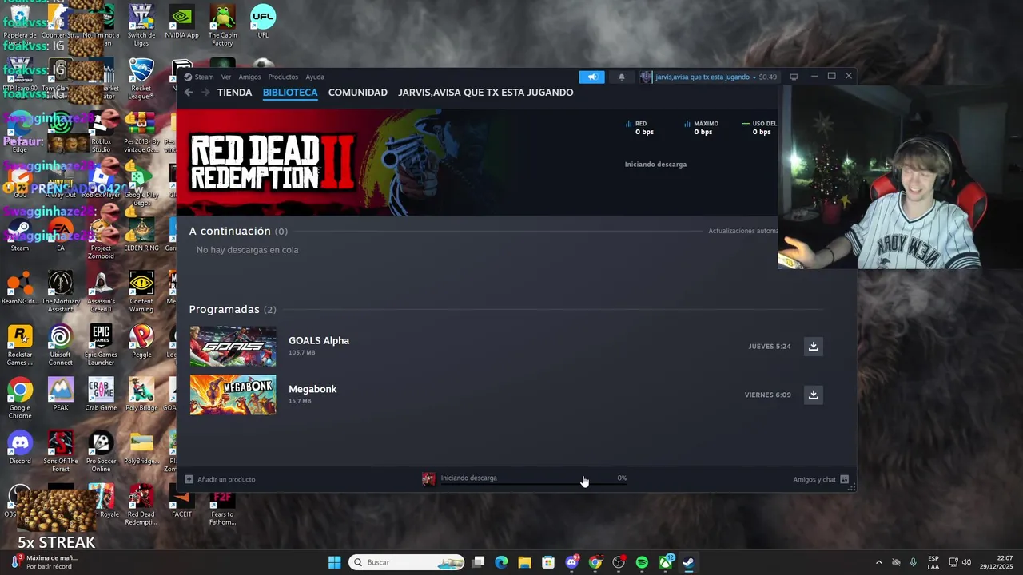Open the GOALS Alpha title link
The height and width of the screenshot is (575, 1023).
pos(319,340)
